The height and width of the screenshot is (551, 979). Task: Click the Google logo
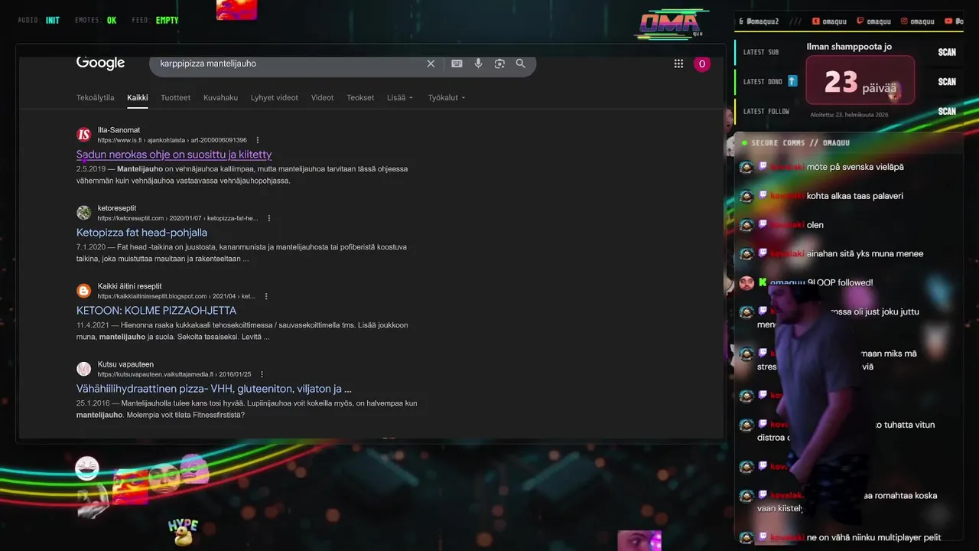coord(100,63)
